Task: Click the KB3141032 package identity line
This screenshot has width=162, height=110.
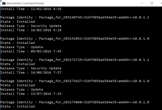Action: click(75, 39)
